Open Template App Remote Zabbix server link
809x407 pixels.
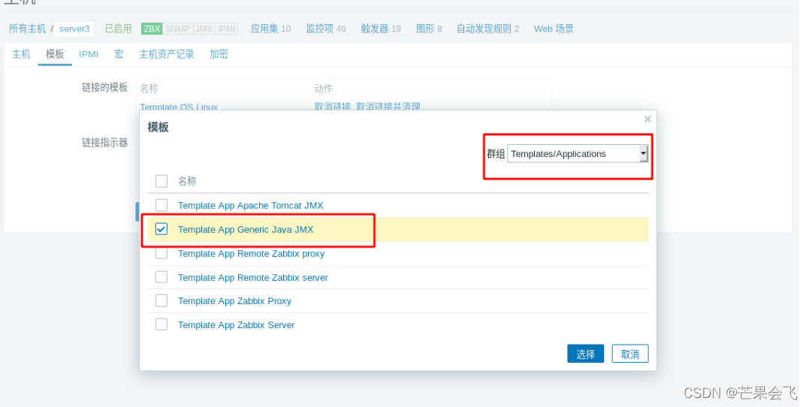coord(253,278)
